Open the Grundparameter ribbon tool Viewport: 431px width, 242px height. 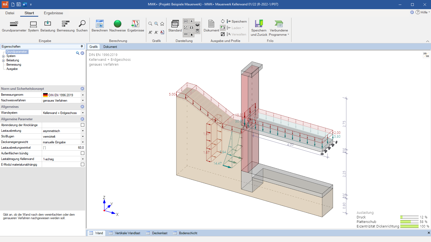coord(14,26)
